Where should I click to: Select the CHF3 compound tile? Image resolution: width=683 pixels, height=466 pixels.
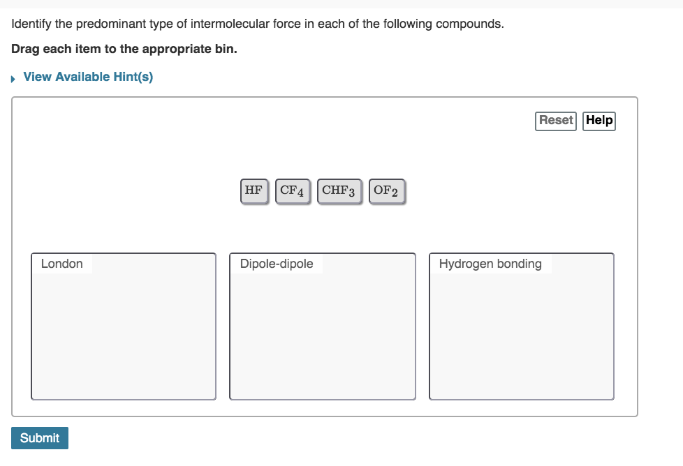pos(339,191)
